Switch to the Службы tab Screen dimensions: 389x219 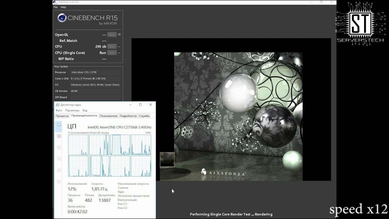pos(144,116)
